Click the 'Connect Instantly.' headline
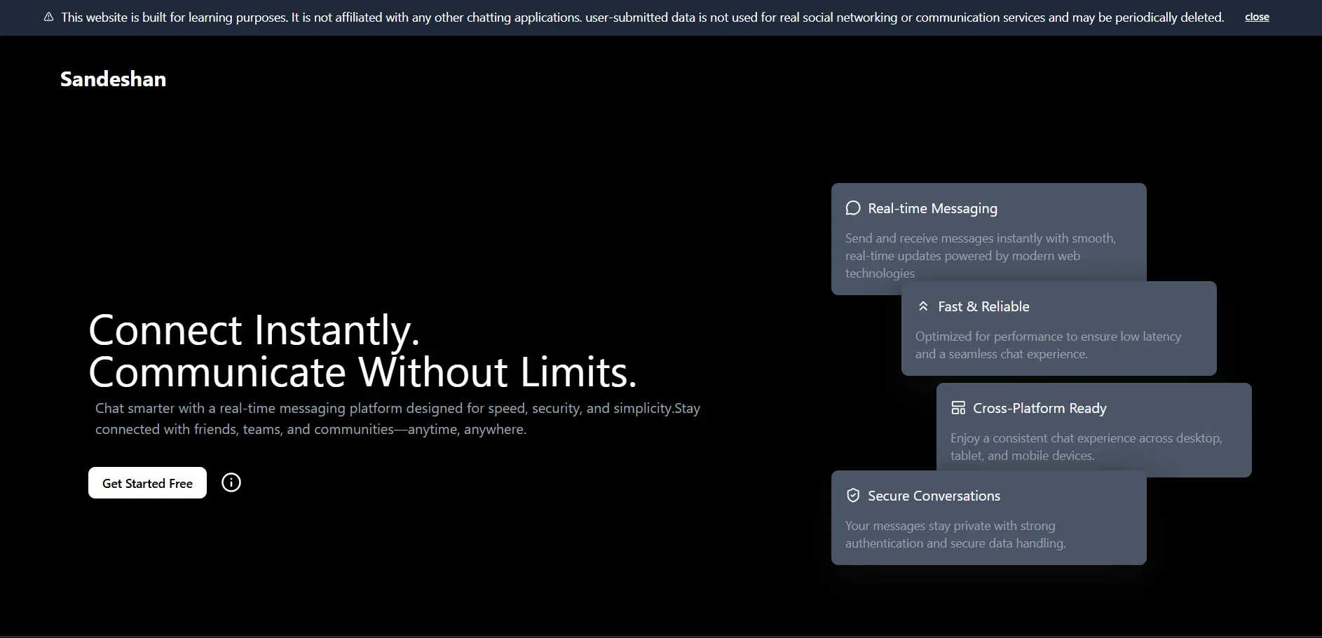Screen dimensions: 1322x638 (x=254, y=330)
